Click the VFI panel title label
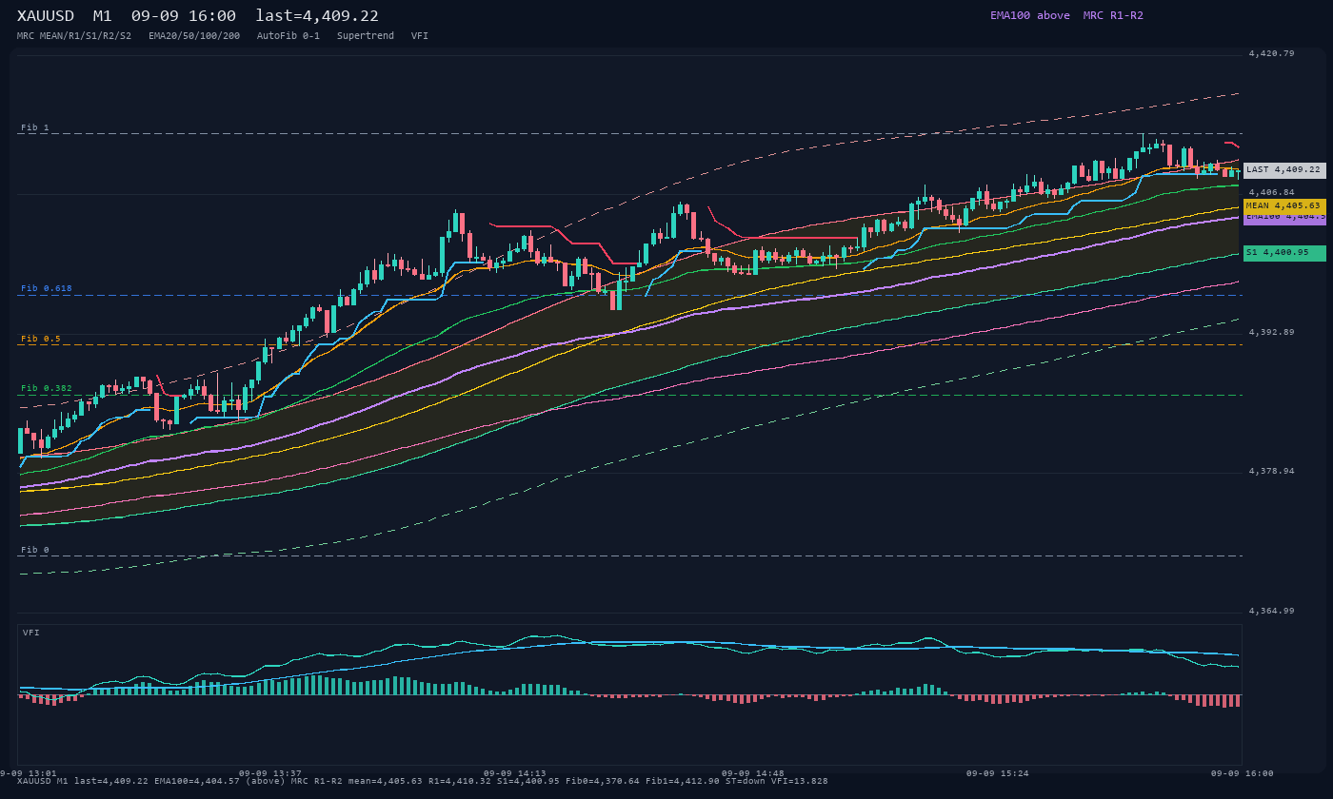This screenshot has height=799, width=1333. [x=31, y=633]
